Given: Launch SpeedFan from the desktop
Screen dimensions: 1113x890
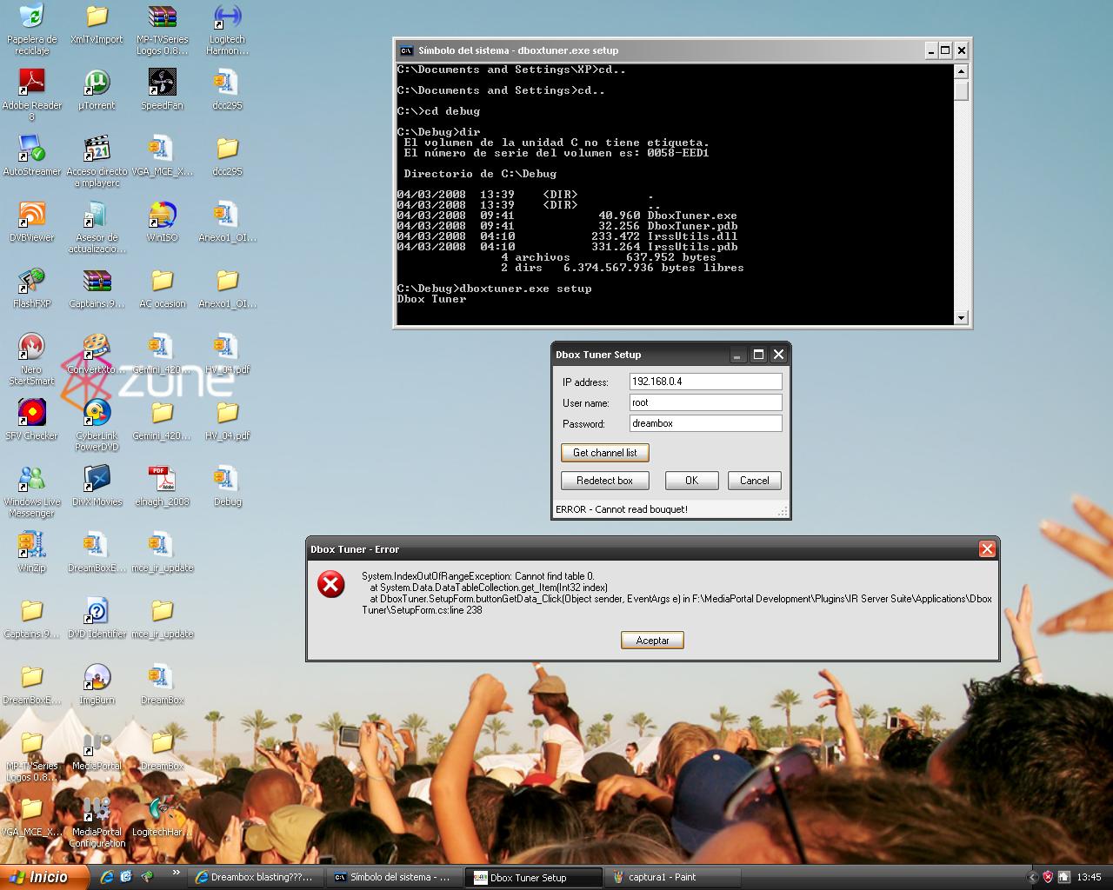Looking at the screenshot, I should point(162,83).
